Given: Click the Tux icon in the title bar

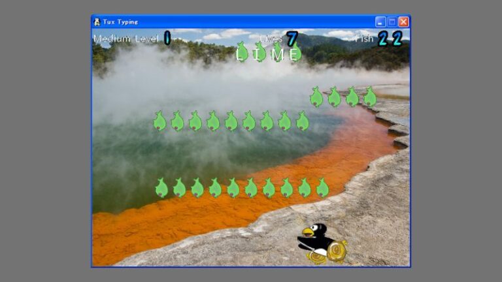Looking at the screenshot, I should coord(97,22).
